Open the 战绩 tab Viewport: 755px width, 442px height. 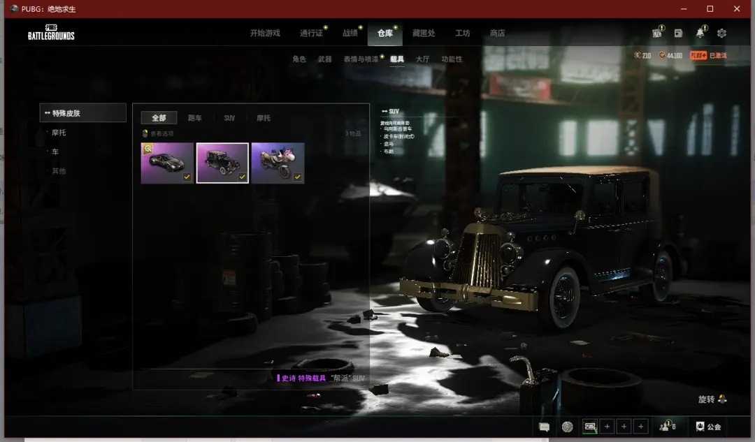350,34
